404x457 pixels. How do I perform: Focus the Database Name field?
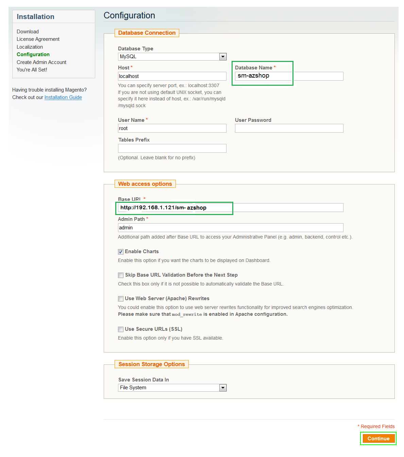coord(289,76)
